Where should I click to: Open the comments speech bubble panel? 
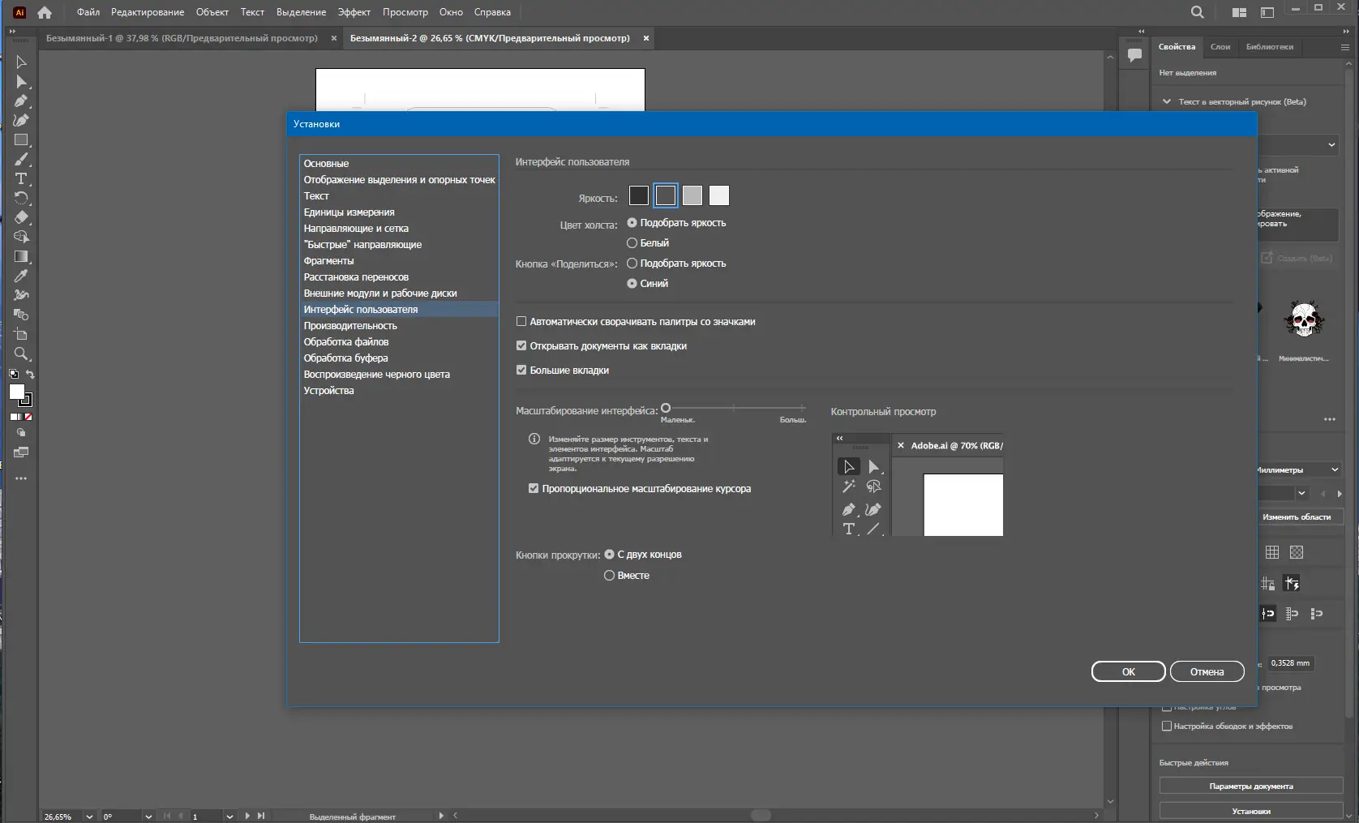coord(1134,55)
